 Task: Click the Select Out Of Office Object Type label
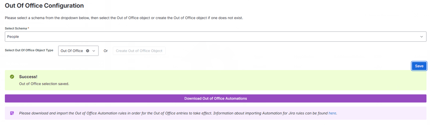point(29,50)
